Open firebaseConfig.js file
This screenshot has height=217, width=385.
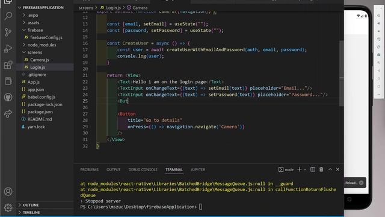point(45,37)
